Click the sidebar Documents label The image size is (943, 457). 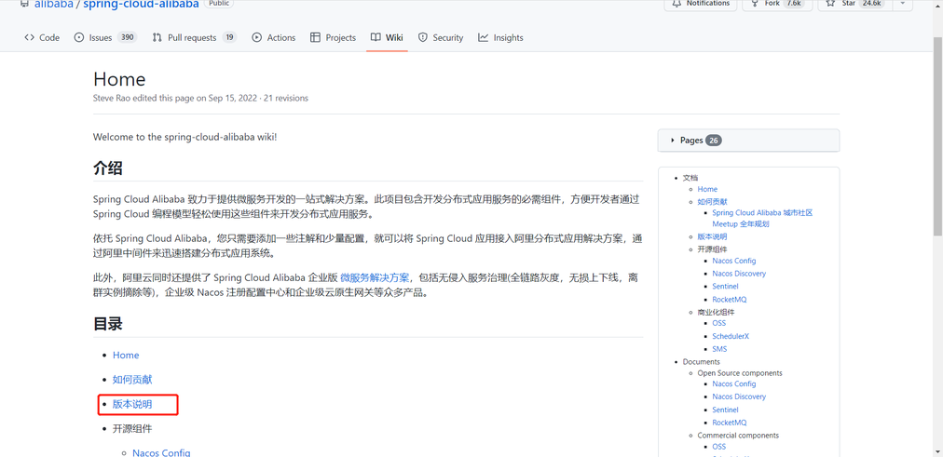702,361
